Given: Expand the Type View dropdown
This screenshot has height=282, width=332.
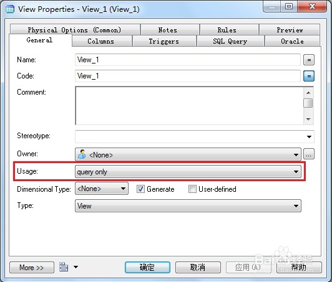Looking at the screenshot, I should (188, 206).
